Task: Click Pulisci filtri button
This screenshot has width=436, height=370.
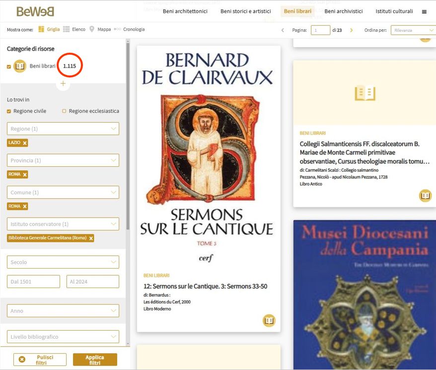Action: point(40,360)
